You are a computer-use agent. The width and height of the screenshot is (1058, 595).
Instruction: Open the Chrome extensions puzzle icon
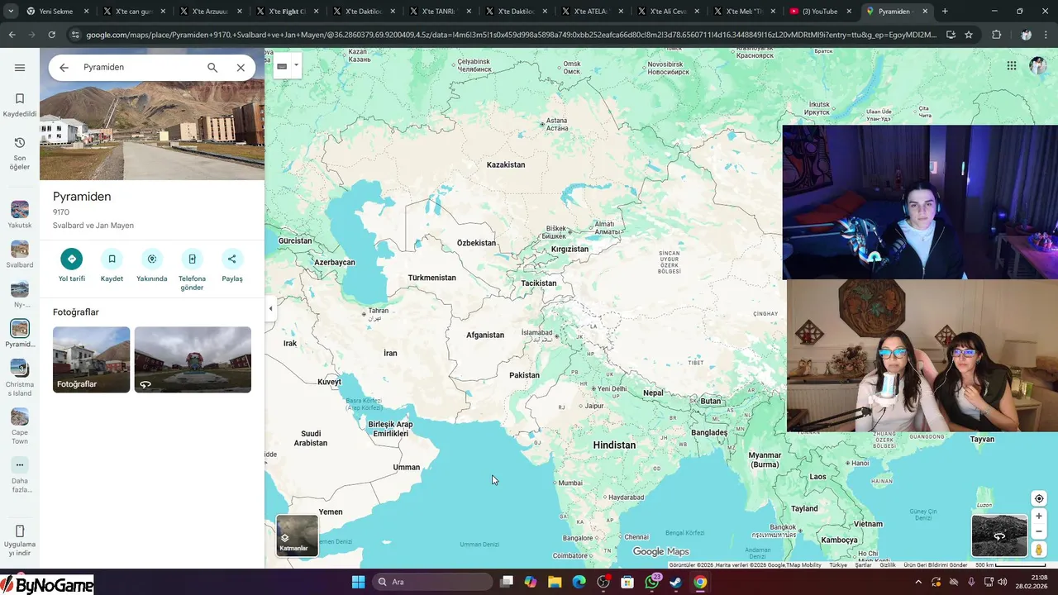(996, 35)
